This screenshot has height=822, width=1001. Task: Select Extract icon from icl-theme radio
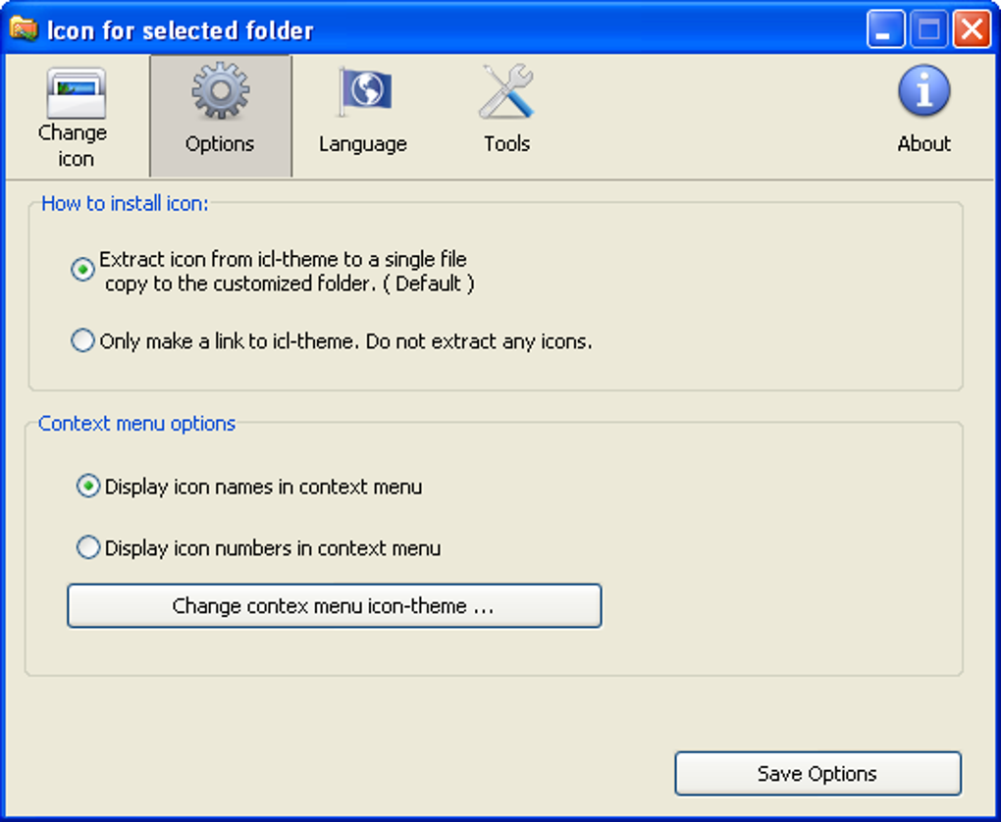(x=83, y=270)
